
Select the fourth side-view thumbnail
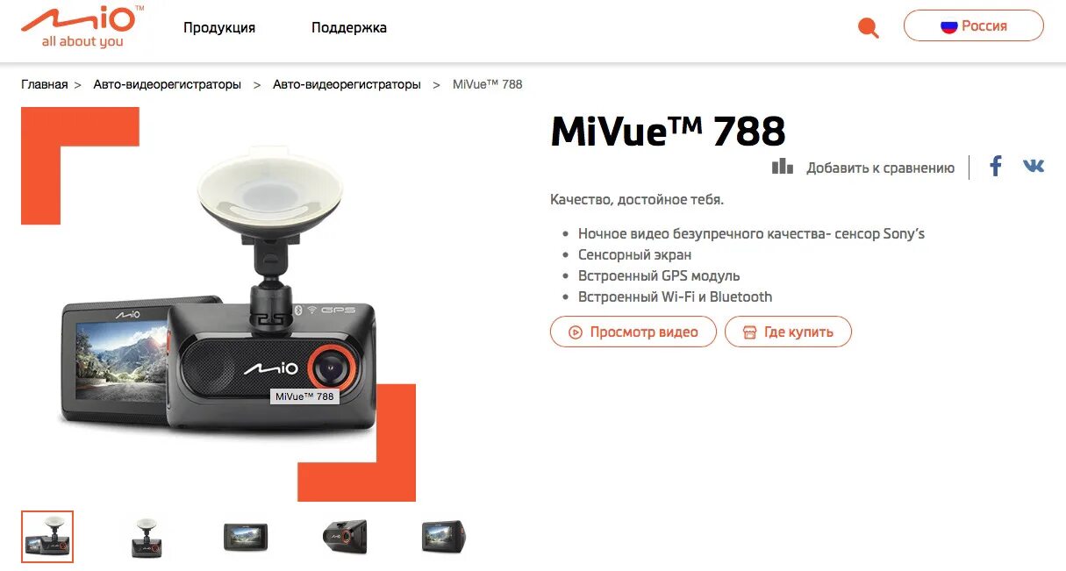coord(345,536)
